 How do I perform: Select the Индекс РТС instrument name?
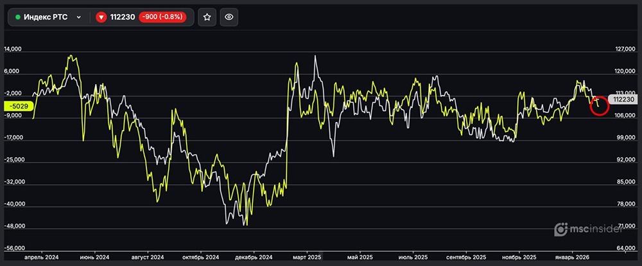46,17
